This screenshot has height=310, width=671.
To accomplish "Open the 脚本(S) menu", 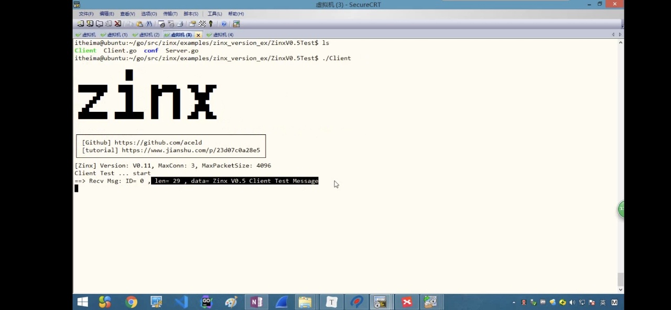I will pos(191,14).
